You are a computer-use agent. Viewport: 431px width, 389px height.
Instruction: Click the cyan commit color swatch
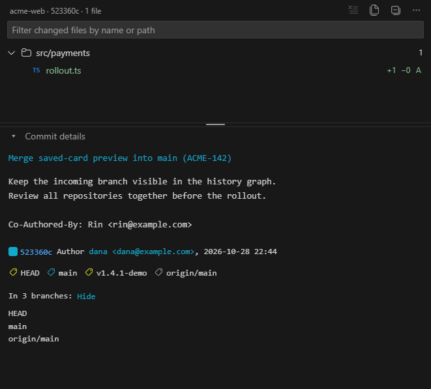coord(13,252)
